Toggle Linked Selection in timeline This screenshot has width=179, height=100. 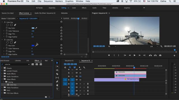pyautogui.click(x=75, y=67)
